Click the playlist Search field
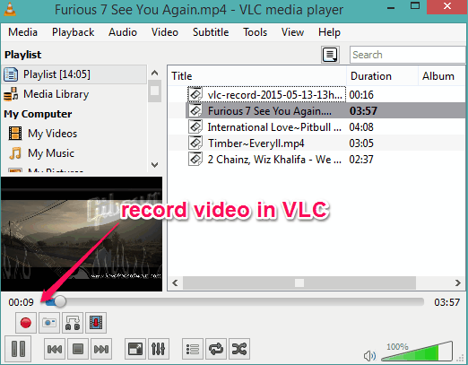 (x=408, y=55)
